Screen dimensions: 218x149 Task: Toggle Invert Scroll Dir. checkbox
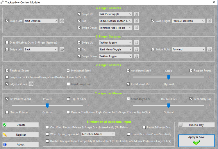(128, 84)
